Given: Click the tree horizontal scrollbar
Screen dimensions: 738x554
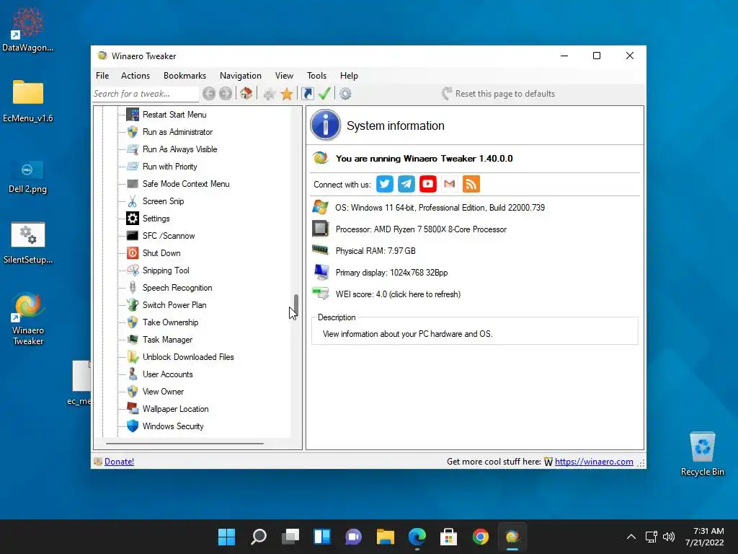Looking at the screenshot, I should pos(184,444).
